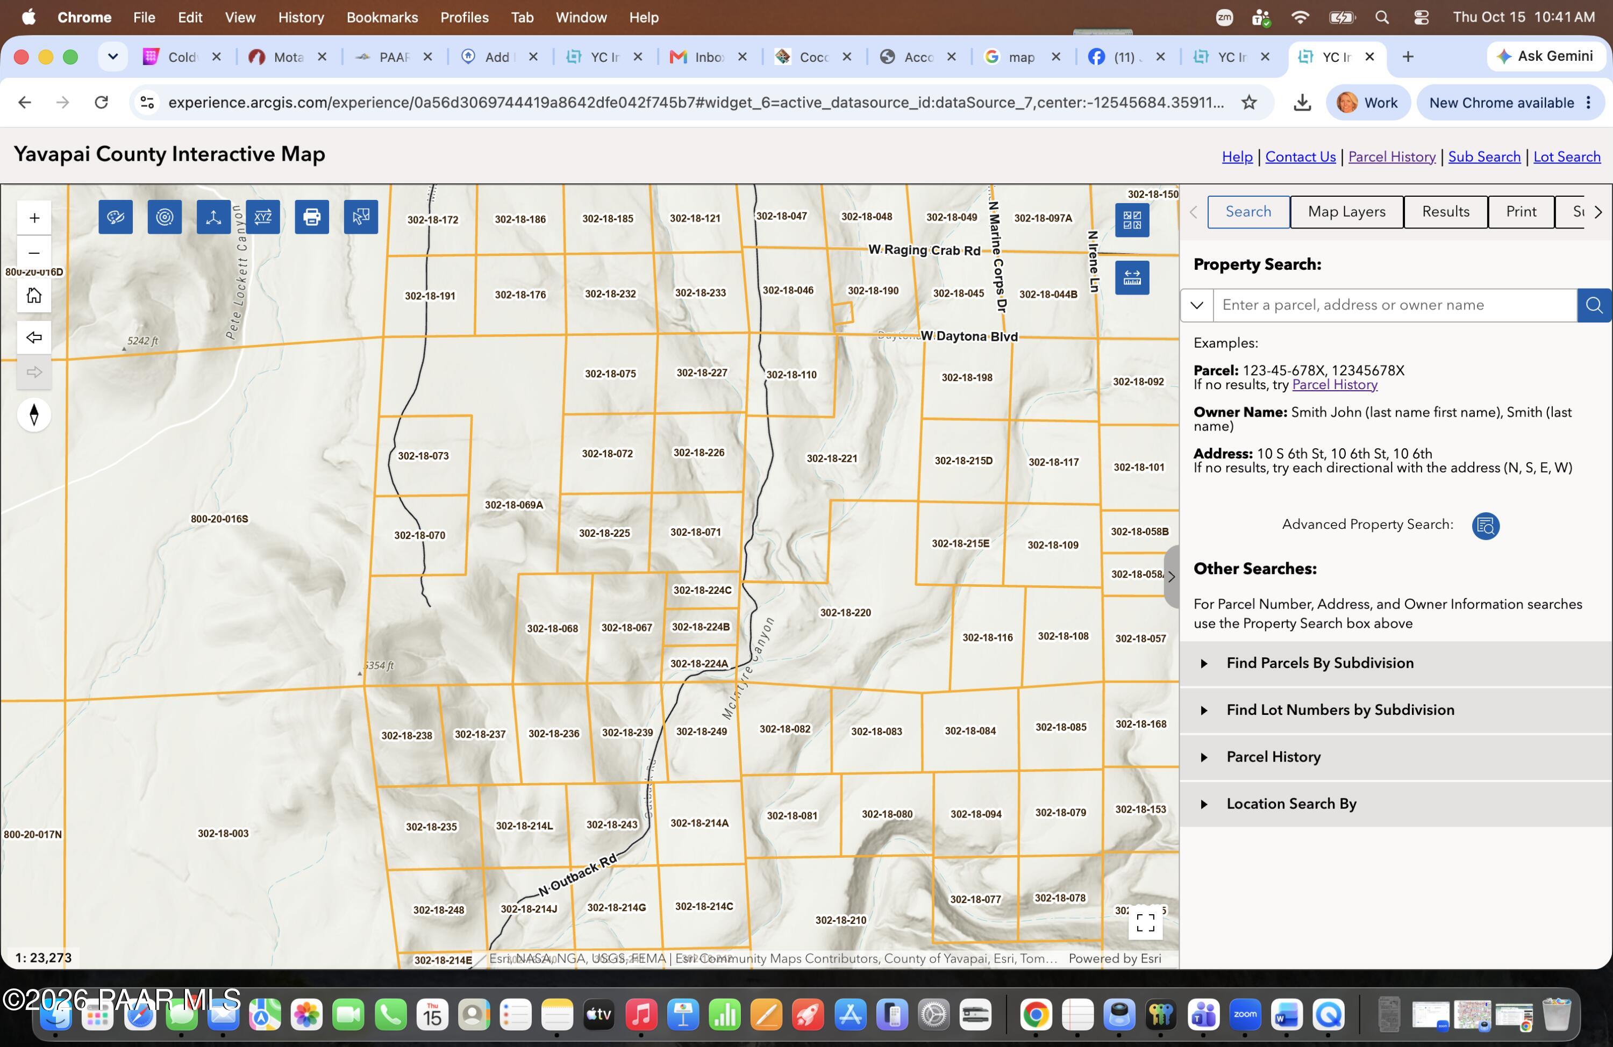Click the Ask Gemini button

coord(1545,56)
